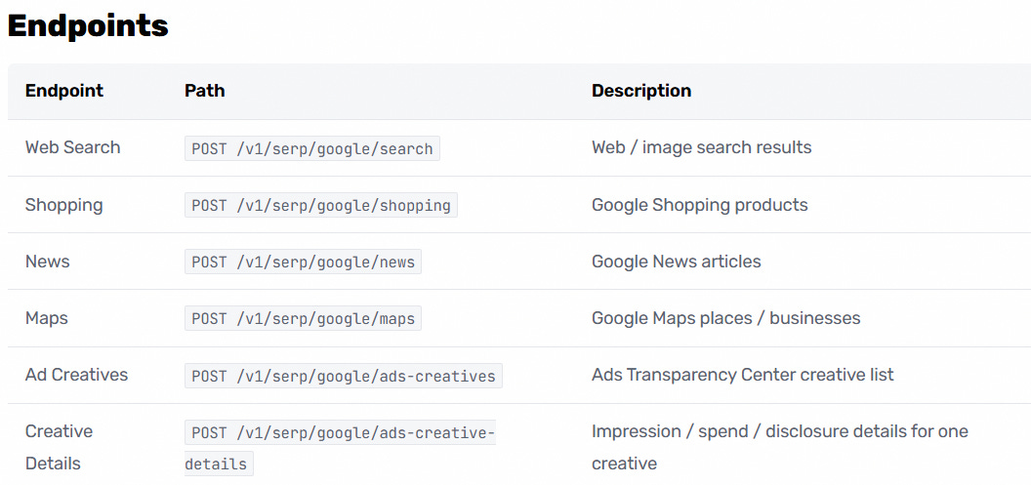
Task: Click the POST /v1/serp/google/news code path
Action: tap(303, 262)
